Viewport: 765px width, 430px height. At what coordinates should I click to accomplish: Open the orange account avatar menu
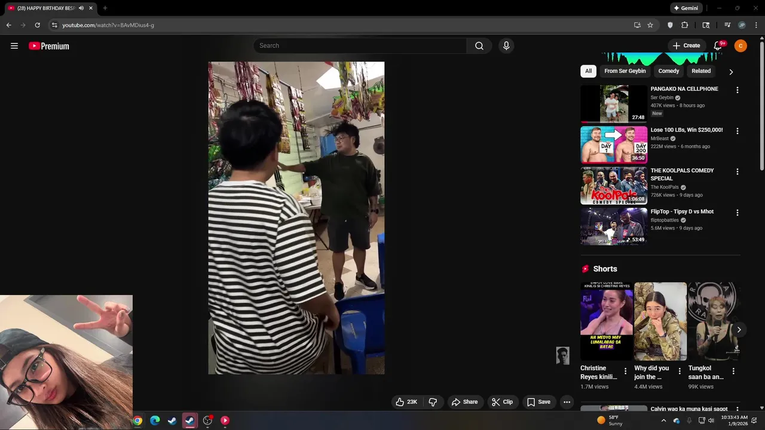(740, 46)
